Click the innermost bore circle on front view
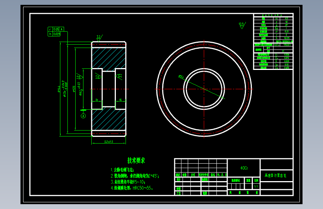The width and height of the screenshot is (323, 209). 204,89
